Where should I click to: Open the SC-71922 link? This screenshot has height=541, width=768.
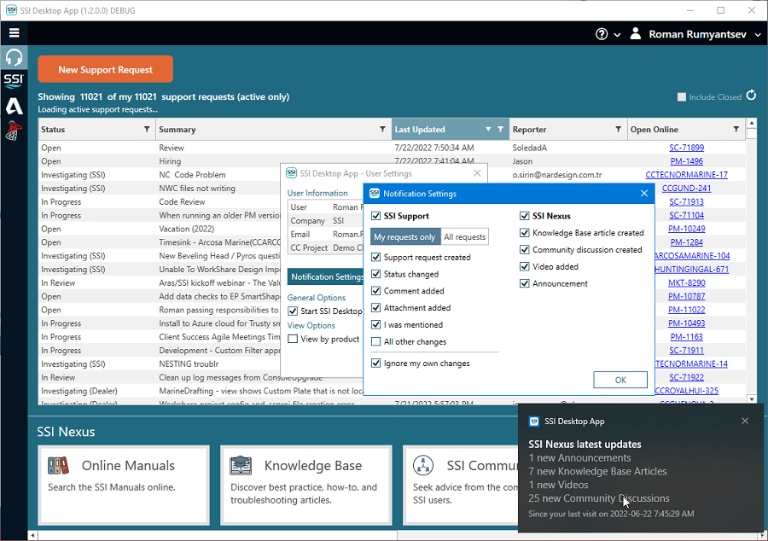coord(686,377)
